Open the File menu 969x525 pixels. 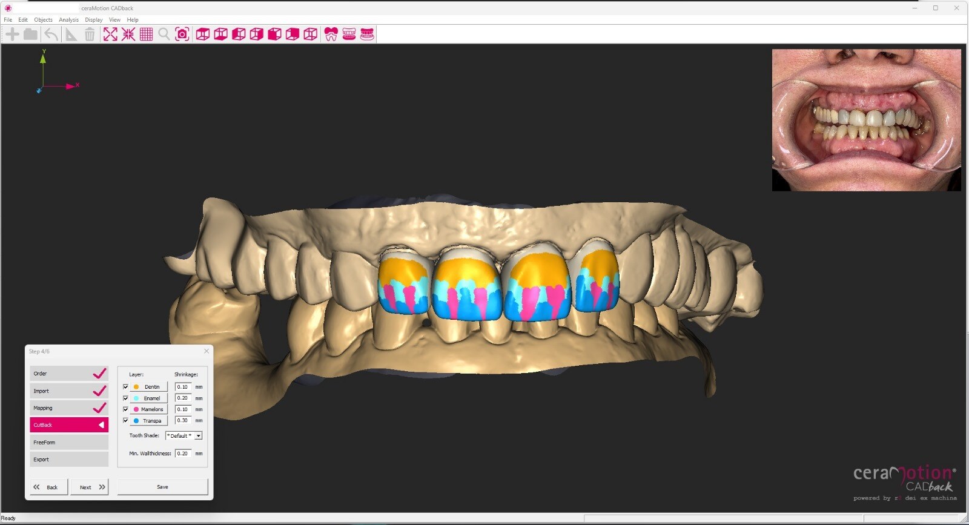8,20
